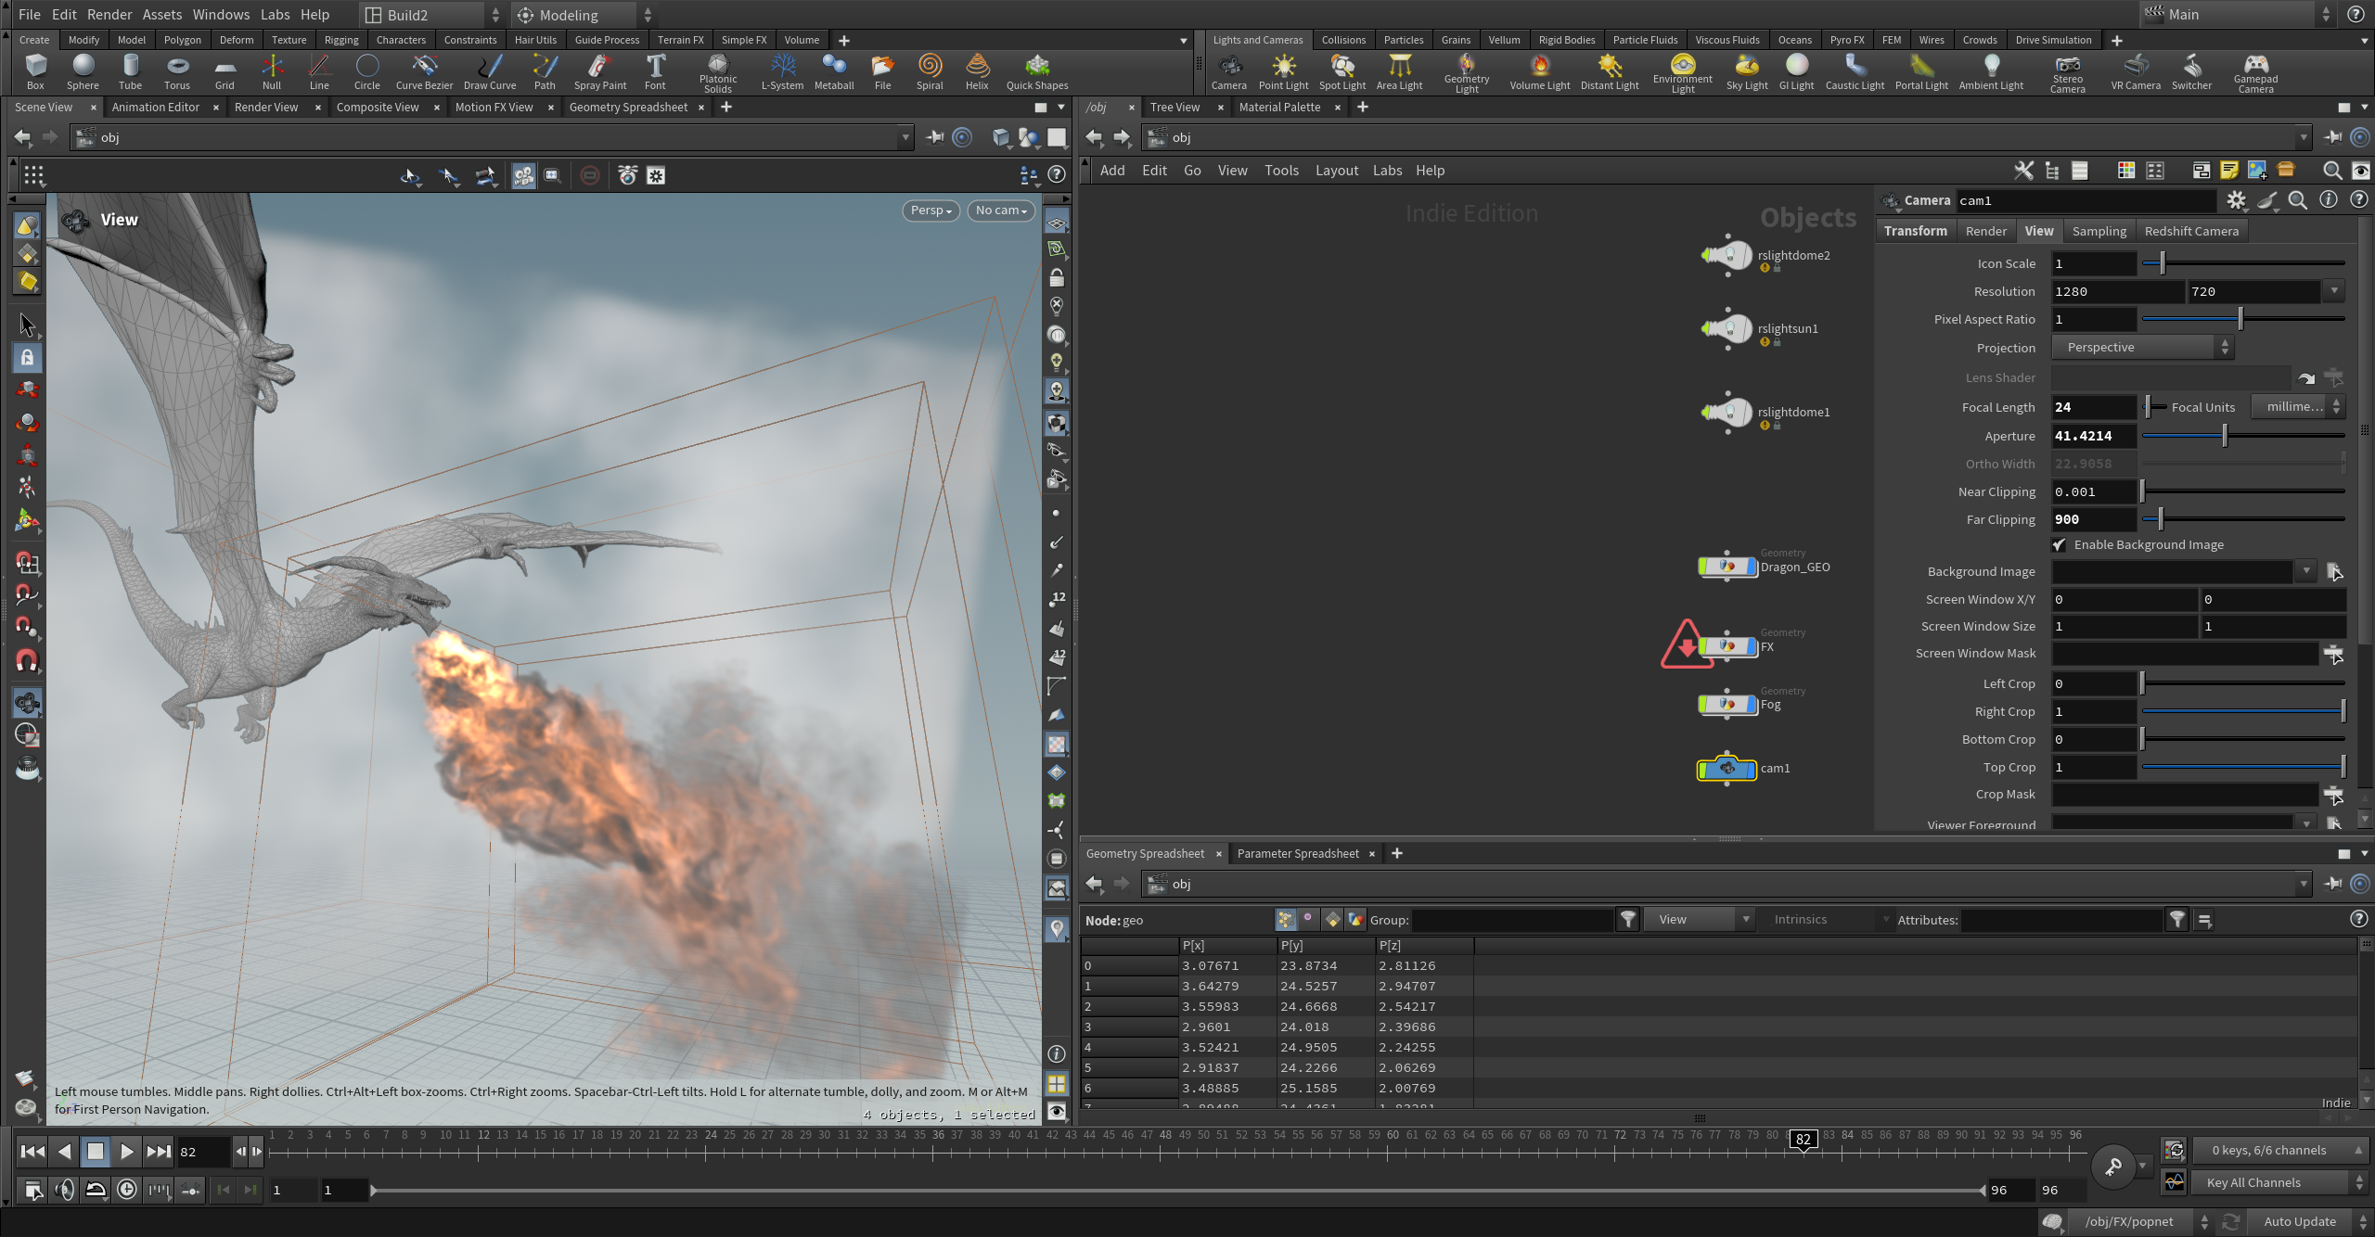Screen dimensions: 2375x1237
Task: Switch to the Redshift Camera tab
Action: coord(2191,231)
